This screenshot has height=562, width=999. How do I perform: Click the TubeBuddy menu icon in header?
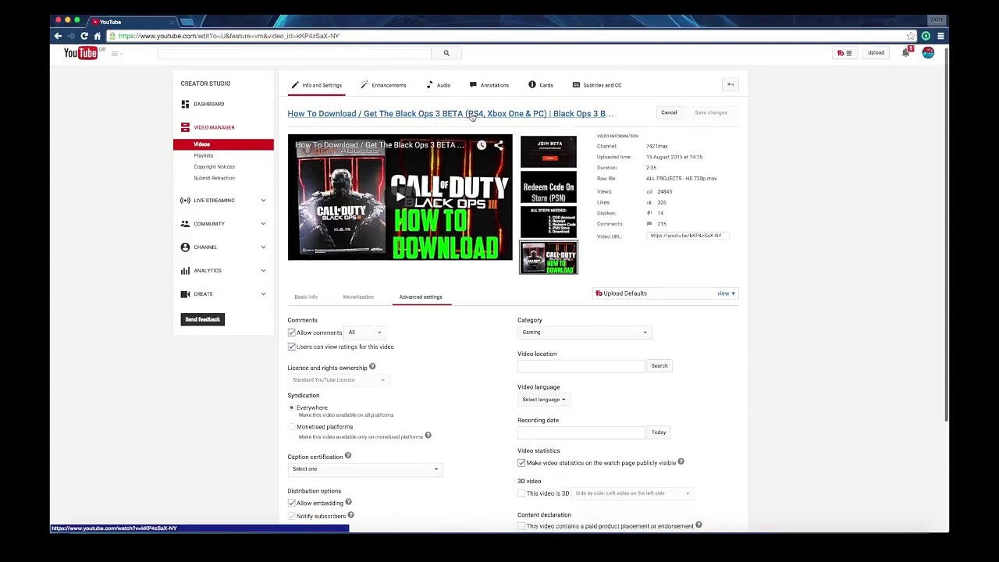[844, 53]
